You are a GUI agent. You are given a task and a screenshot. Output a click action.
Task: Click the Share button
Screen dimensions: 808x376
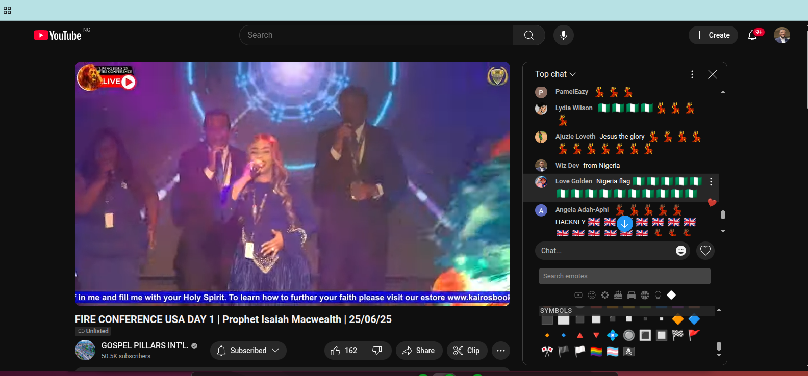418,351
